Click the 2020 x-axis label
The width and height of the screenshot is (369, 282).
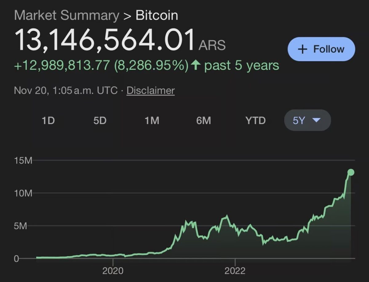click(x=113, y=271)
